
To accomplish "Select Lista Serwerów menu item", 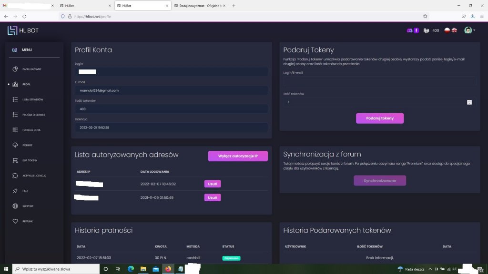I will tap(32, 99).
